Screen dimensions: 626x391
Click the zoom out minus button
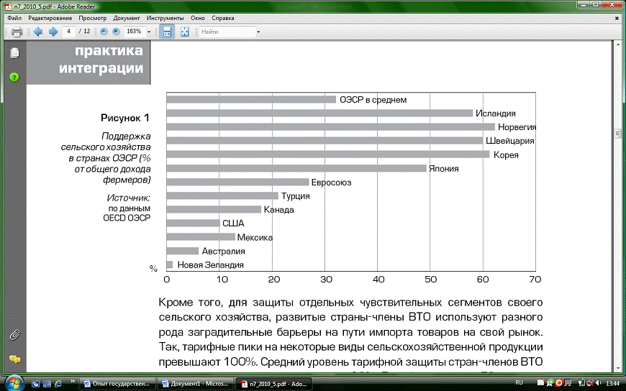[x=104, y=32]
